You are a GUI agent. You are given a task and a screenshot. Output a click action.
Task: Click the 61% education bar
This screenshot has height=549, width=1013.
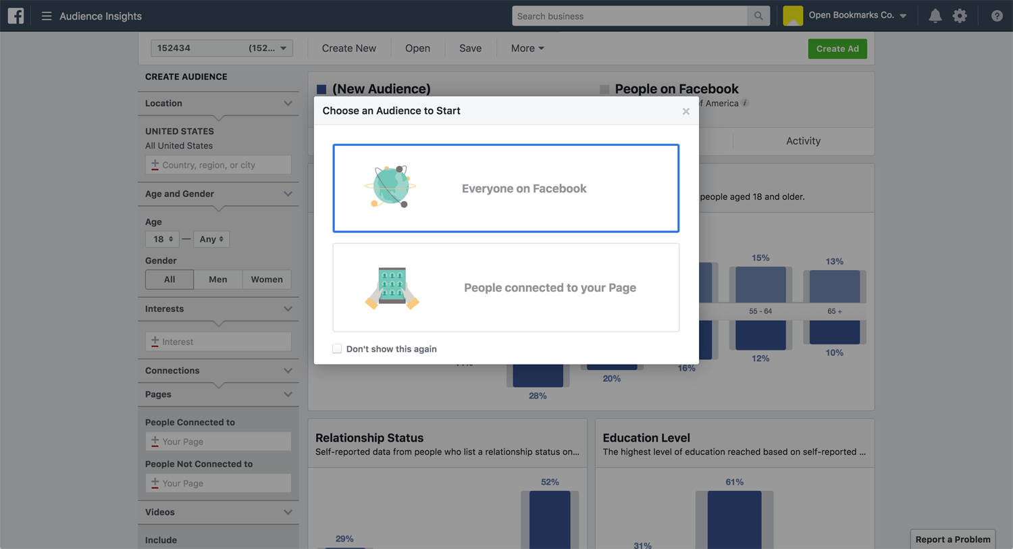click(x=734, y=519)
